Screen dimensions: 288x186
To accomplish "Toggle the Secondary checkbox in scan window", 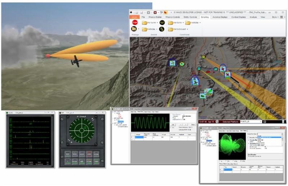I will coord(248,138).
